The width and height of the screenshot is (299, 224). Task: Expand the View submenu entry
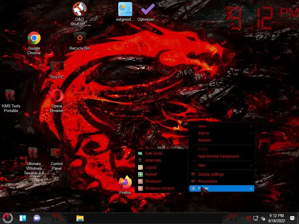tap(222, 126)
